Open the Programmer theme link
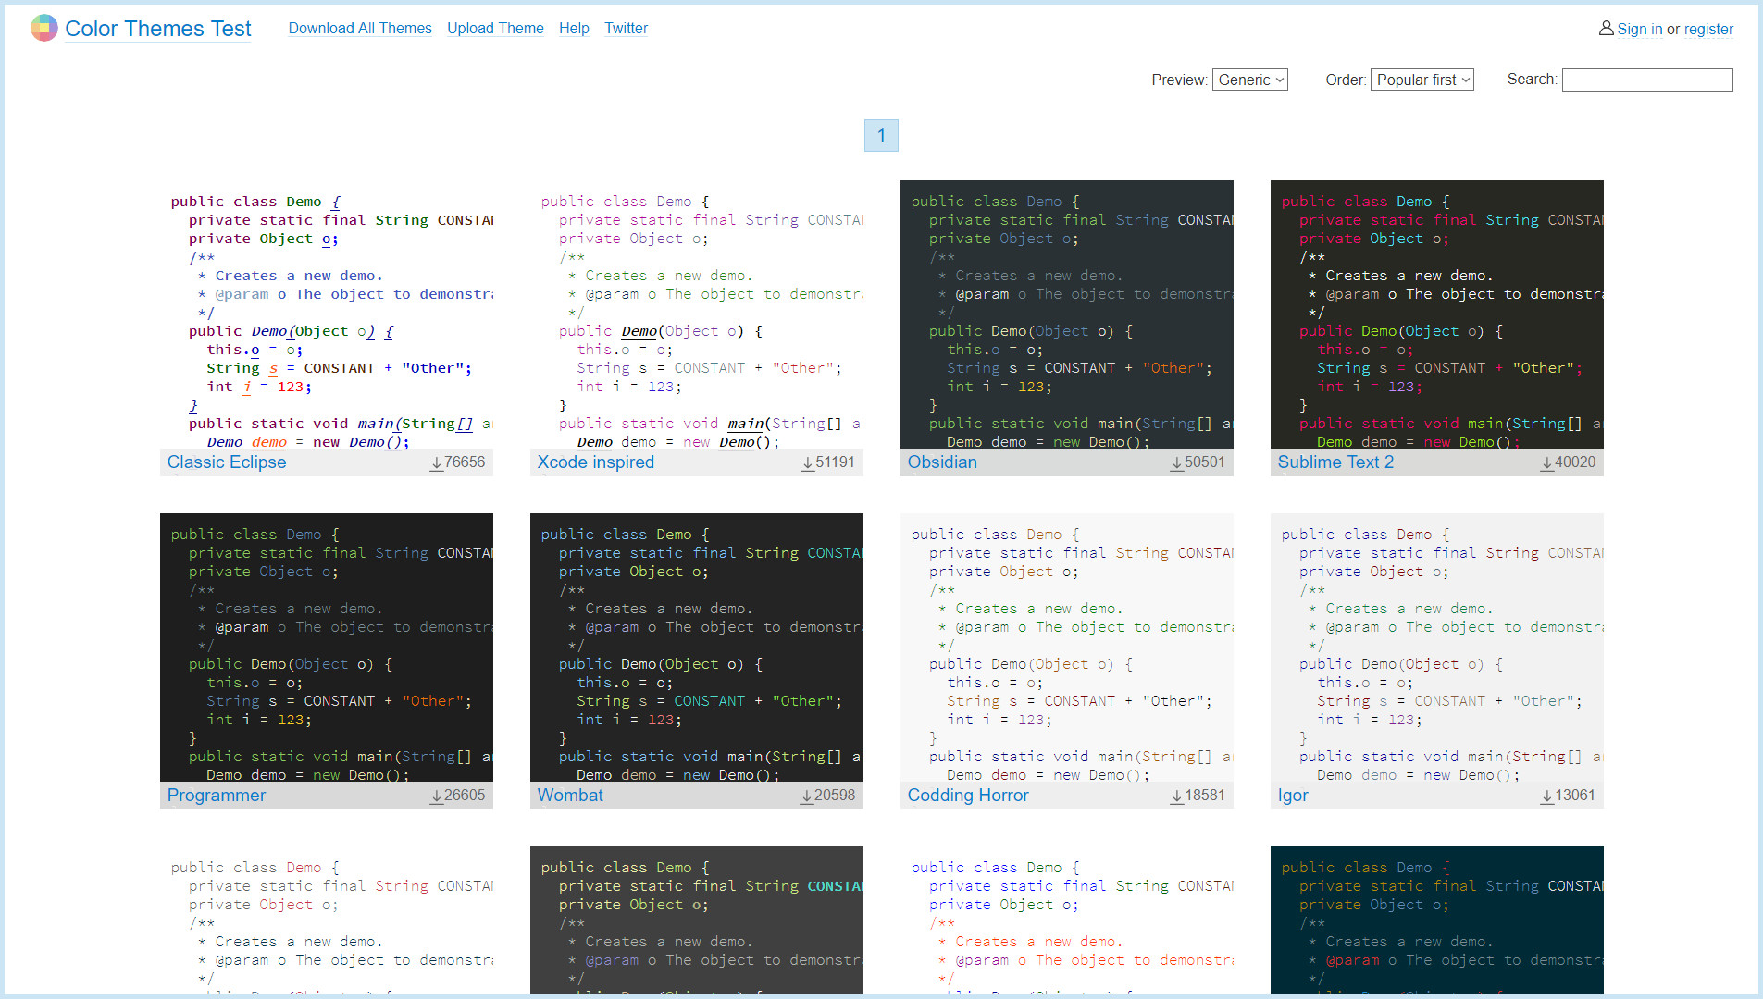Image resolution: width=1763 pixels, height=999 pixels. coord(217,795)
